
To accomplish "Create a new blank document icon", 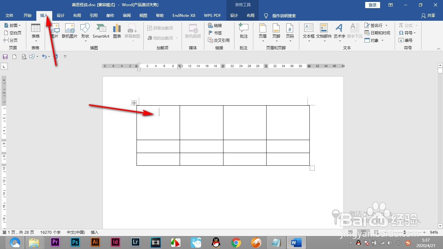I will pos(14,56).
